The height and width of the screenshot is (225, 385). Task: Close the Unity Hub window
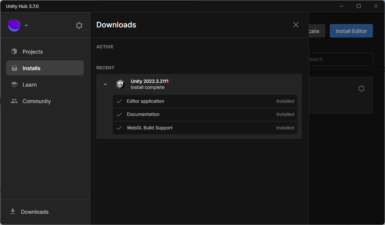376,6
